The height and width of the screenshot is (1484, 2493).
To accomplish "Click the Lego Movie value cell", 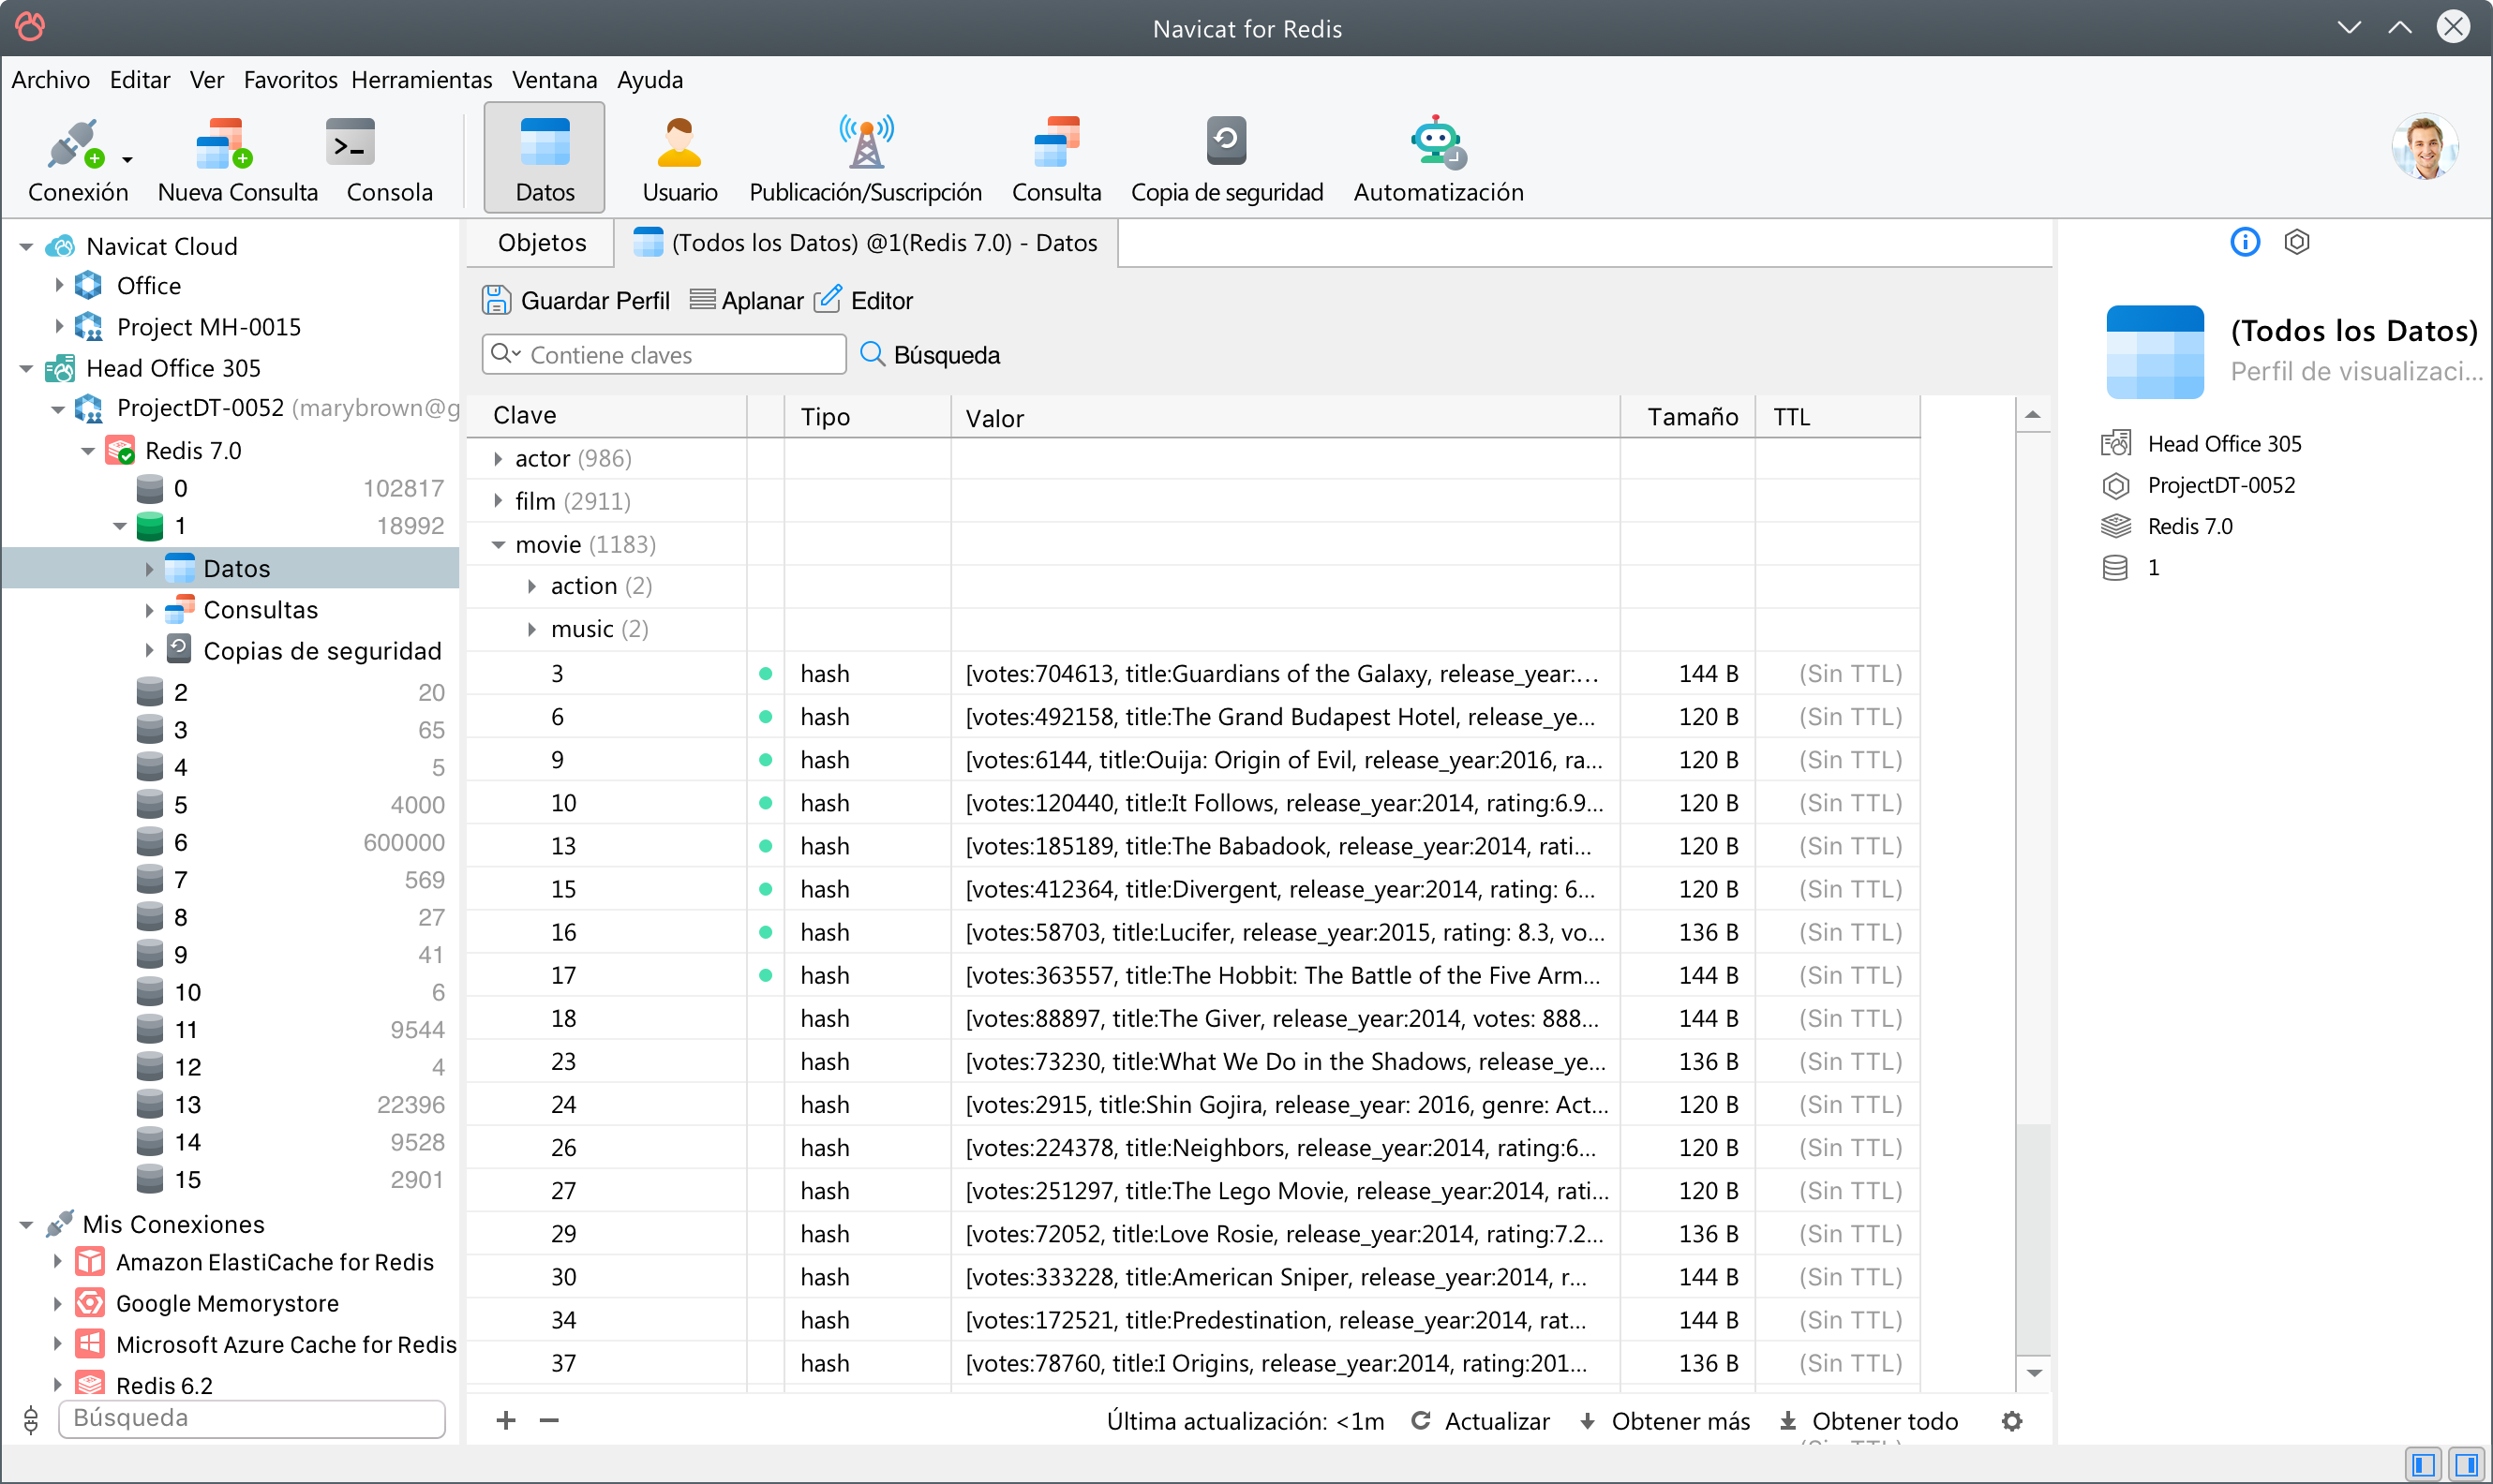I will coord(1285,1191).
